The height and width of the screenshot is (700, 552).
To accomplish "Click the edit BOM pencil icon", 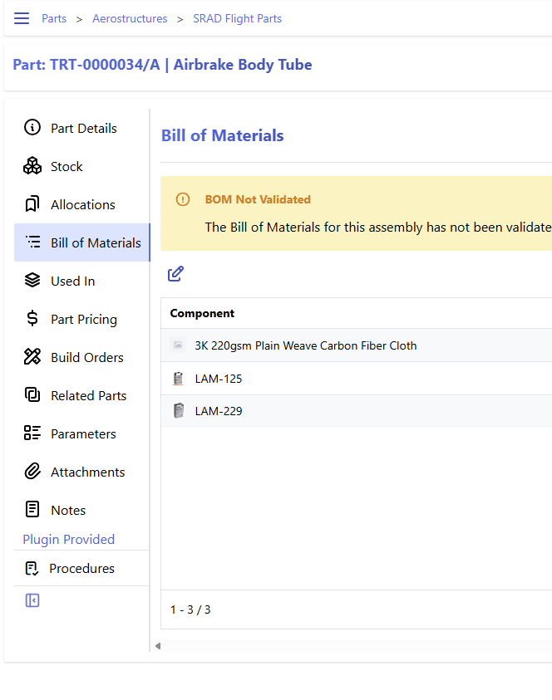I will pos(175,274).
